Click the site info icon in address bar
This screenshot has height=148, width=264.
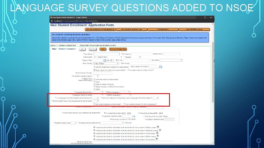point(52,21)
